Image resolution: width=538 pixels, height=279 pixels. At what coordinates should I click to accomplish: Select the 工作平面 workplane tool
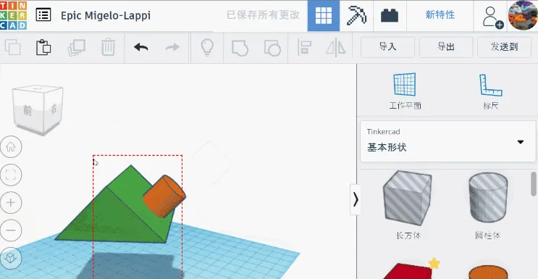[x=405, y=91]
